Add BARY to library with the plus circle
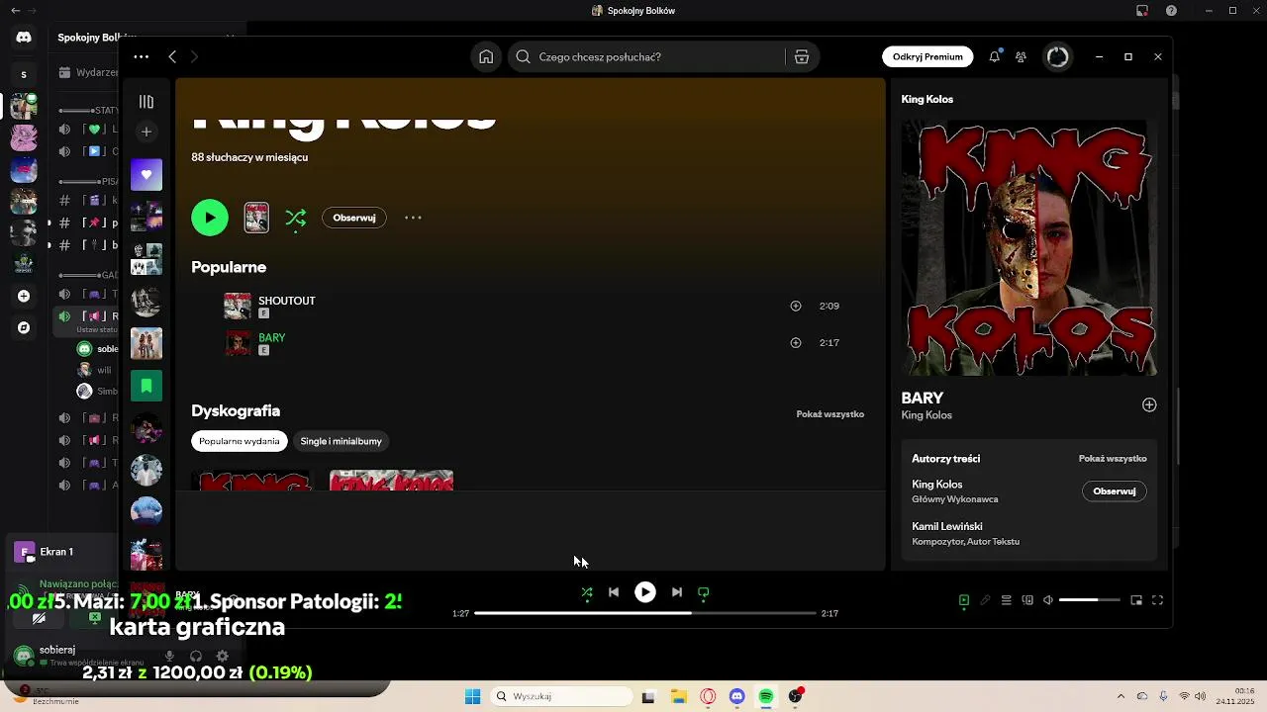Screen dimensions: 1267x712 tap(1149, 404)
